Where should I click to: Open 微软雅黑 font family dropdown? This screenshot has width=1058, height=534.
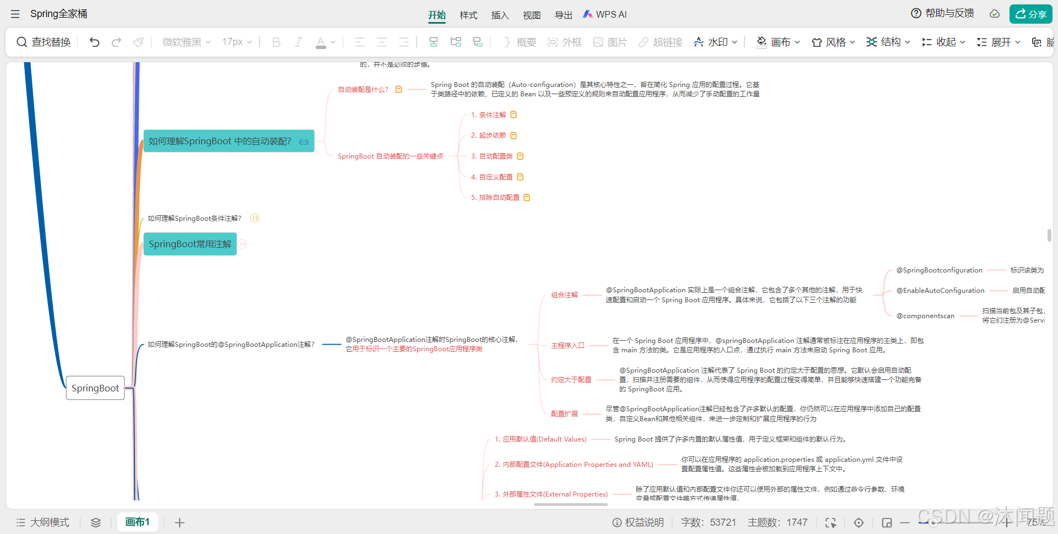[186, 42]
